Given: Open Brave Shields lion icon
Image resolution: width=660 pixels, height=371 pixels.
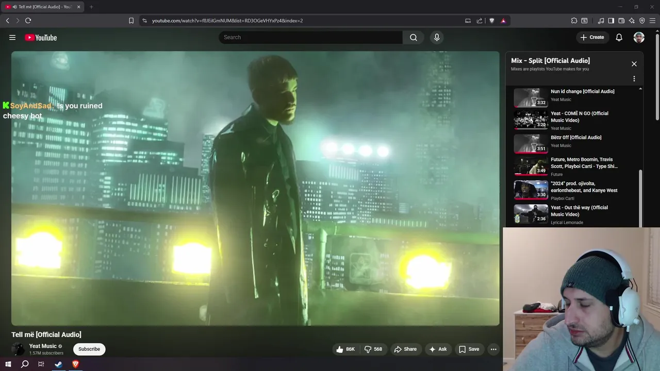Looking at the screenshot, I should [x=491, y=21].
